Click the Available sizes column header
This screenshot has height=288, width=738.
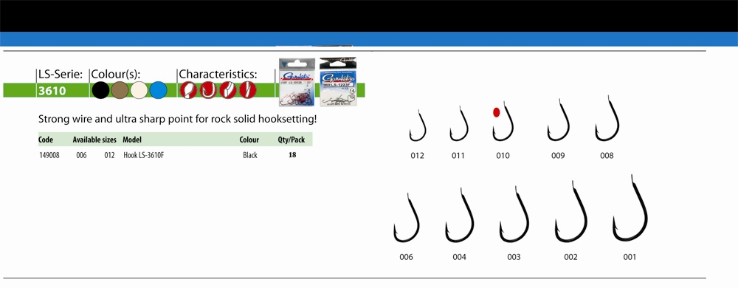(x=94, y=140)
